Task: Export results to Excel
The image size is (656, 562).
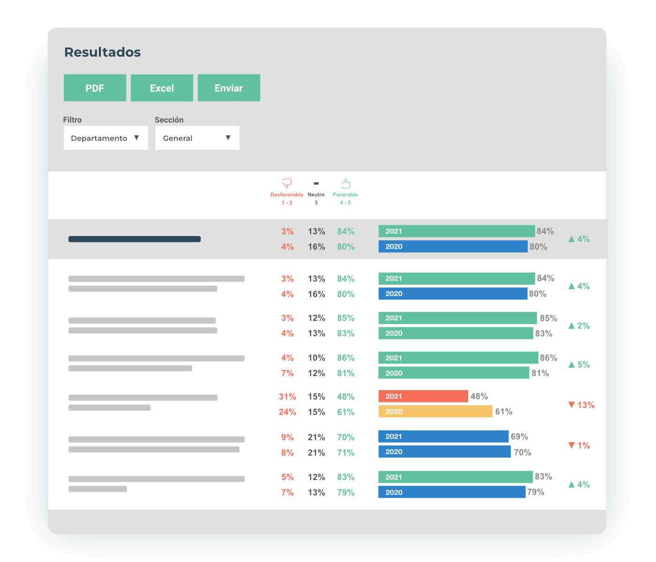Action: (162, 88)
